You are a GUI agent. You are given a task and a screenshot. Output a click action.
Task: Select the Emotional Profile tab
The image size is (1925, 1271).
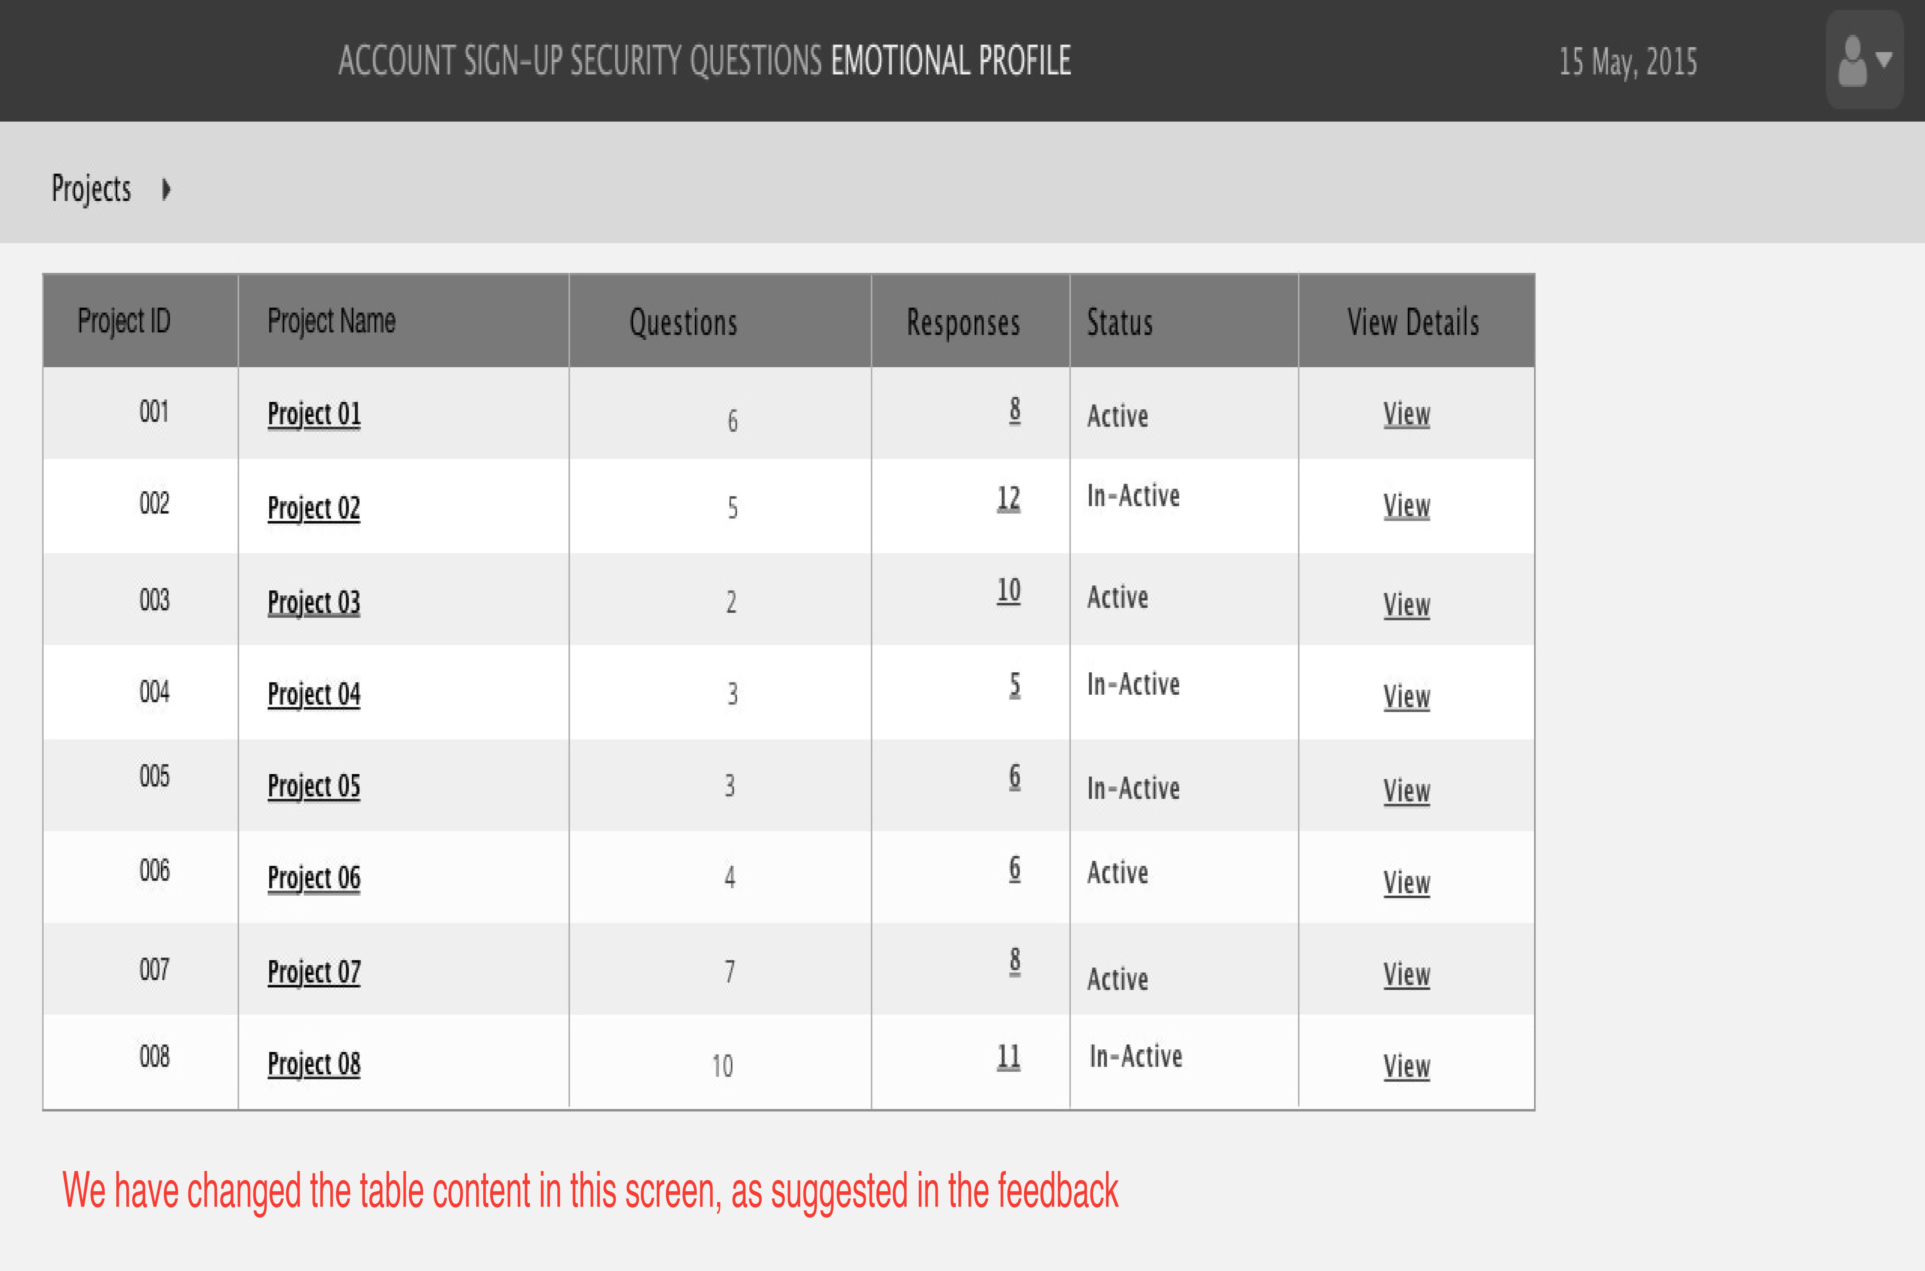(x=951, y=61)
